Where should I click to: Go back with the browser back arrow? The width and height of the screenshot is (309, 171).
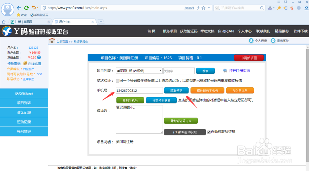click(19, 8)
